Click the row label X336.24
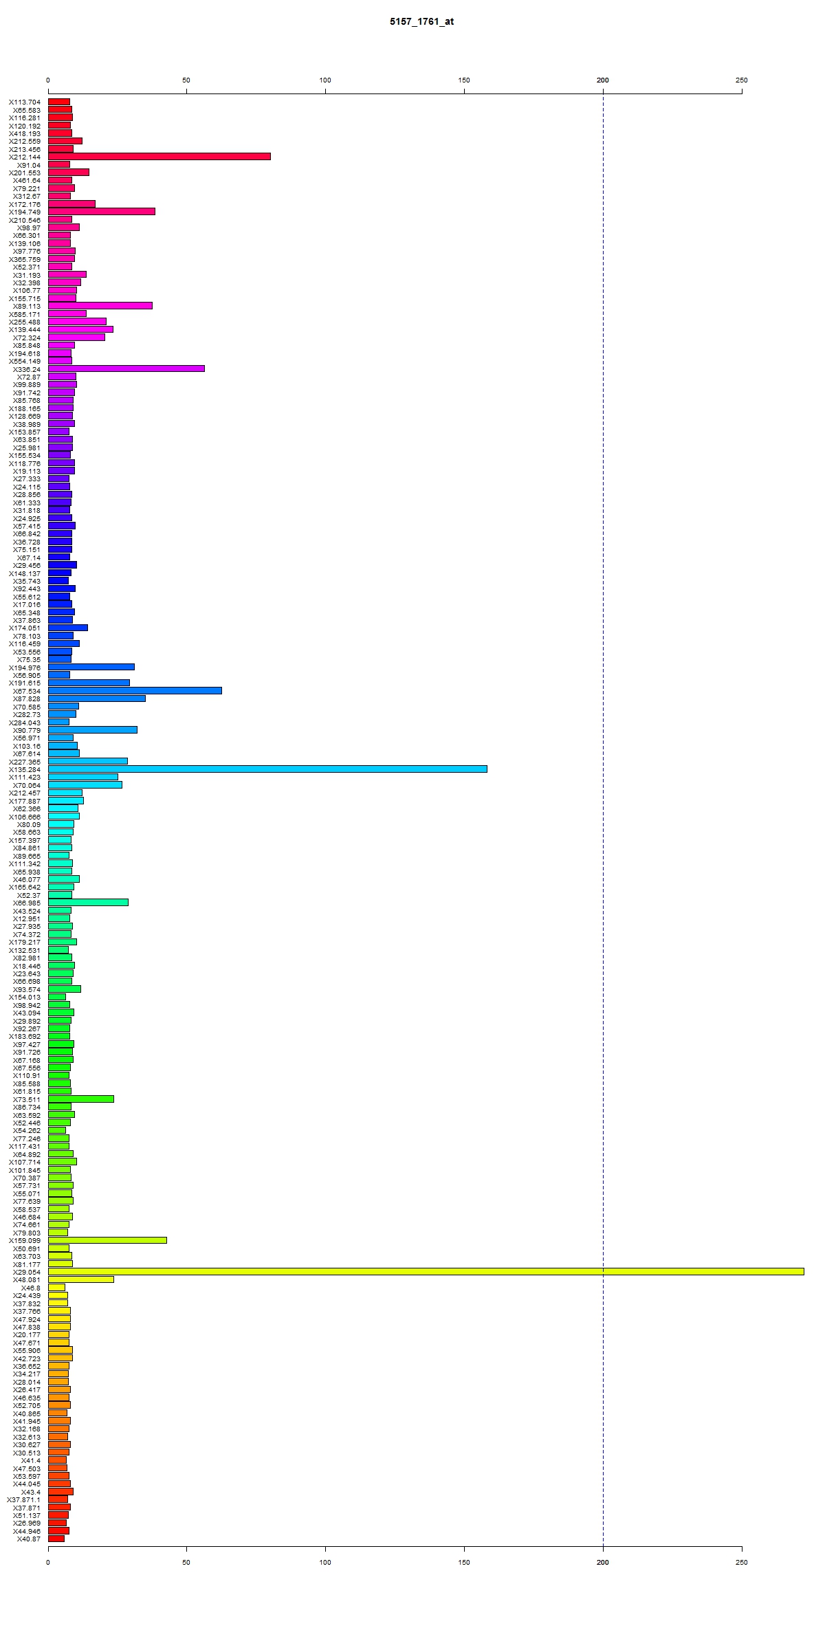This screenshot has width=825, height=1650. [27, 369]
